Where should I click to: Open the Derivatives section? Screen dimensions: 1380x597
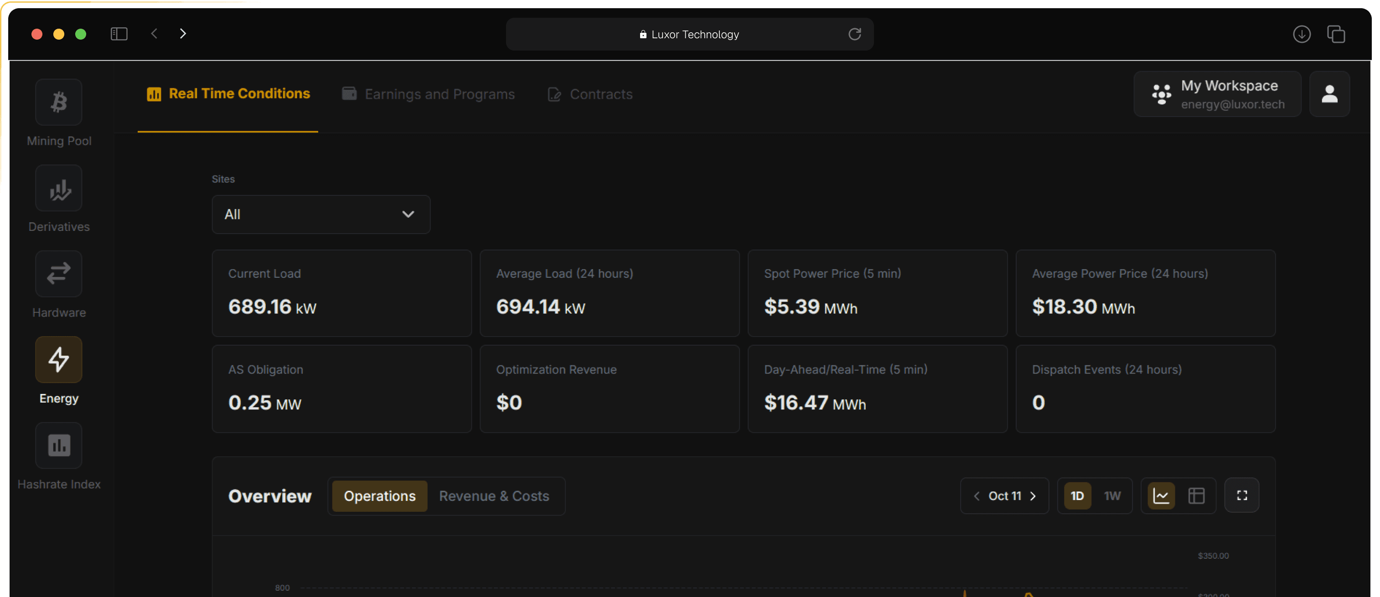[58, 188]
